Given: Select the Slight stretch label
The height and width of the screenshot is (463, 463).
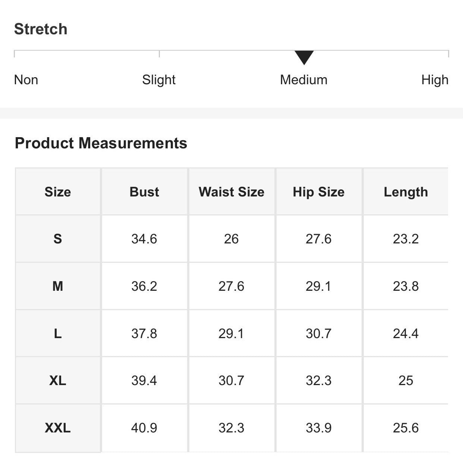Looking at the screenshot, I should (x=159, y=80).
